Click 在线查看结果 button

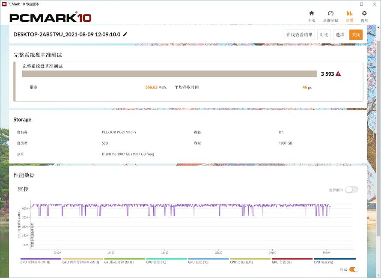click(299, 35)
